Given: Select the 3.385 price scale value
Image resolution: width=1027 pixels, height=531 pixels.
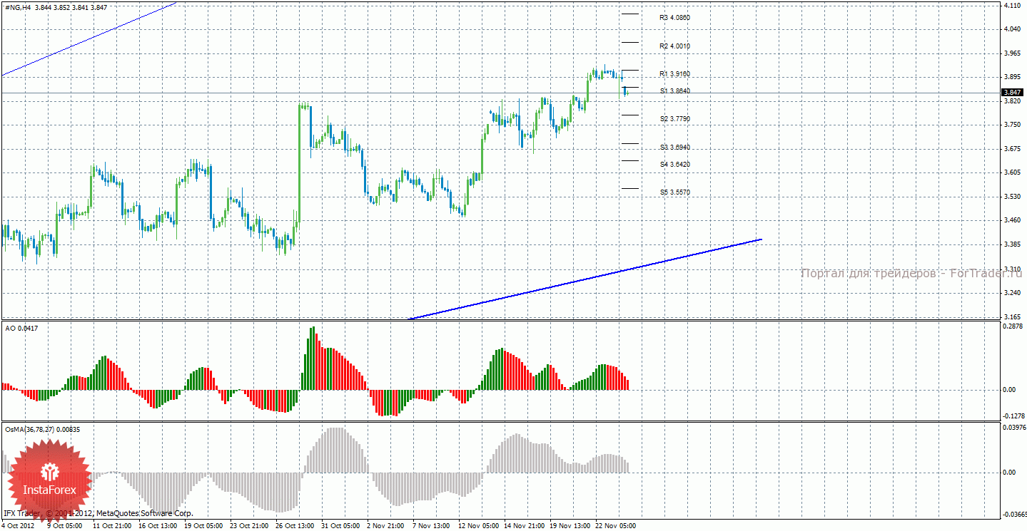Looking at the screenshot, I should [1011, 244].
